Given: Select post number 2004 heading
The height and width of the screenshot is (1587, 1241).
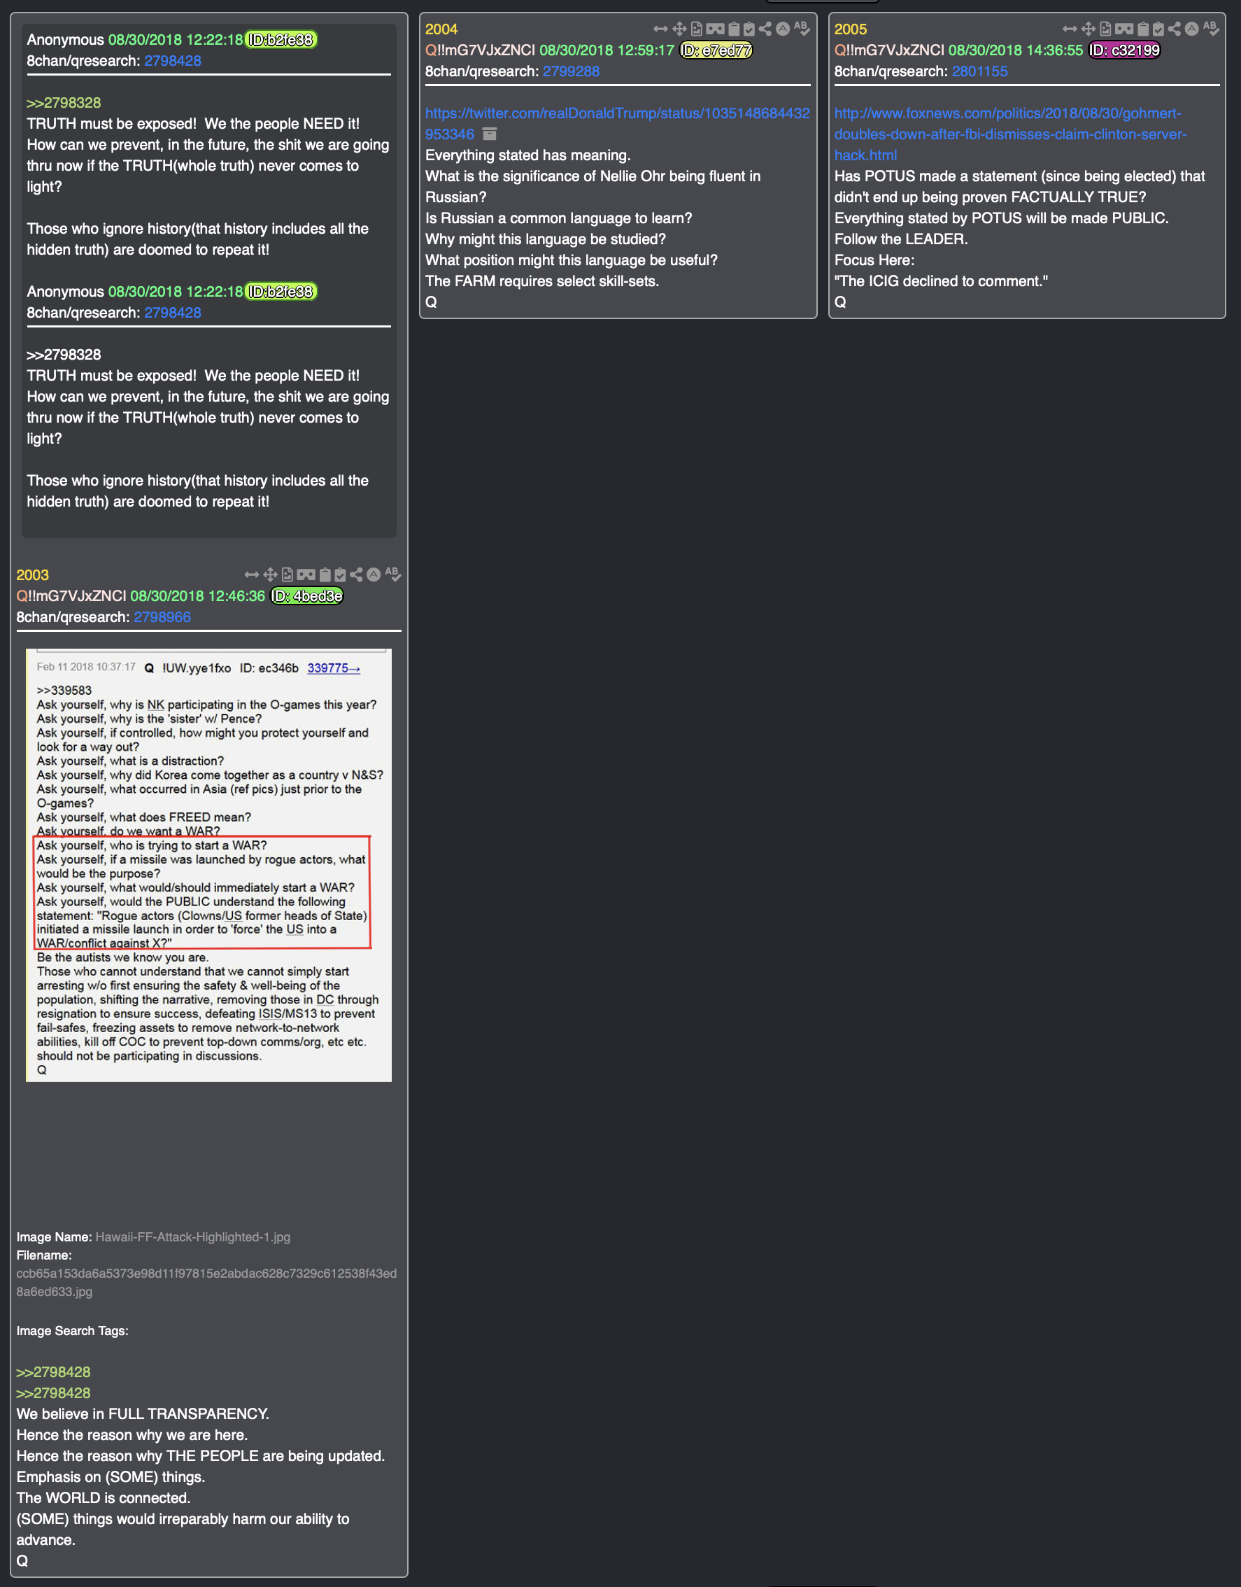Looking at the screenshot, I should (x=441, y=29).
